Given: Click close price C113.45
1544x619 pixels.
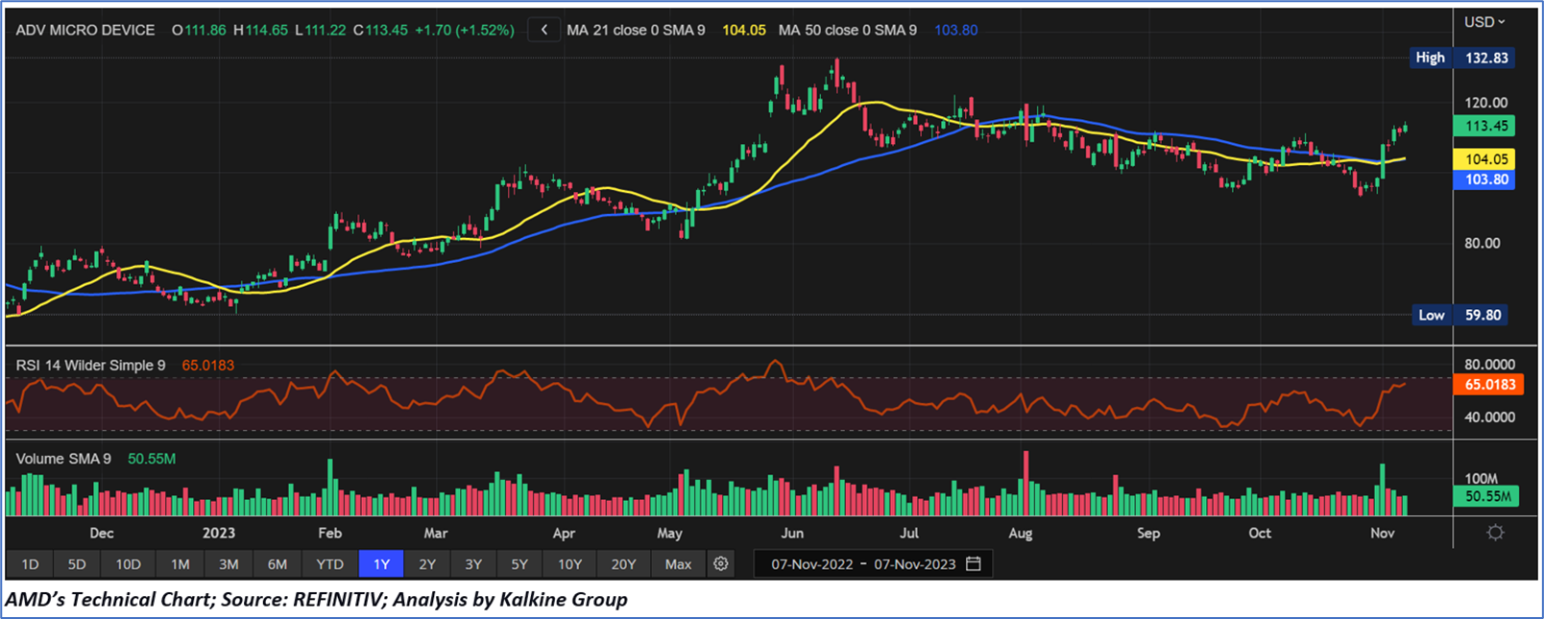Looking at the screenshot, I should tap(380, 30).
